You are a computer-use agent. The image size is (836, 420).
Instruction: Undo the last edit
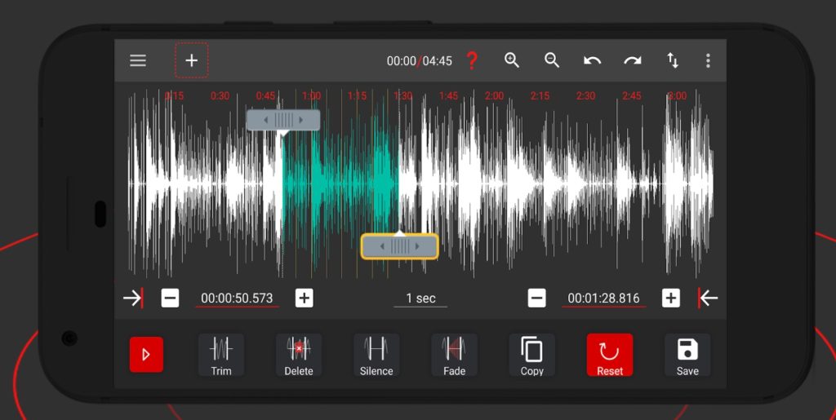point(593,60)
